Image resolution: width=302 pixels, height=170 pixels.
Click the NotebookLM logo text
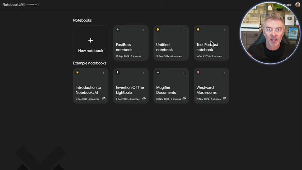(x=13, y=5)
